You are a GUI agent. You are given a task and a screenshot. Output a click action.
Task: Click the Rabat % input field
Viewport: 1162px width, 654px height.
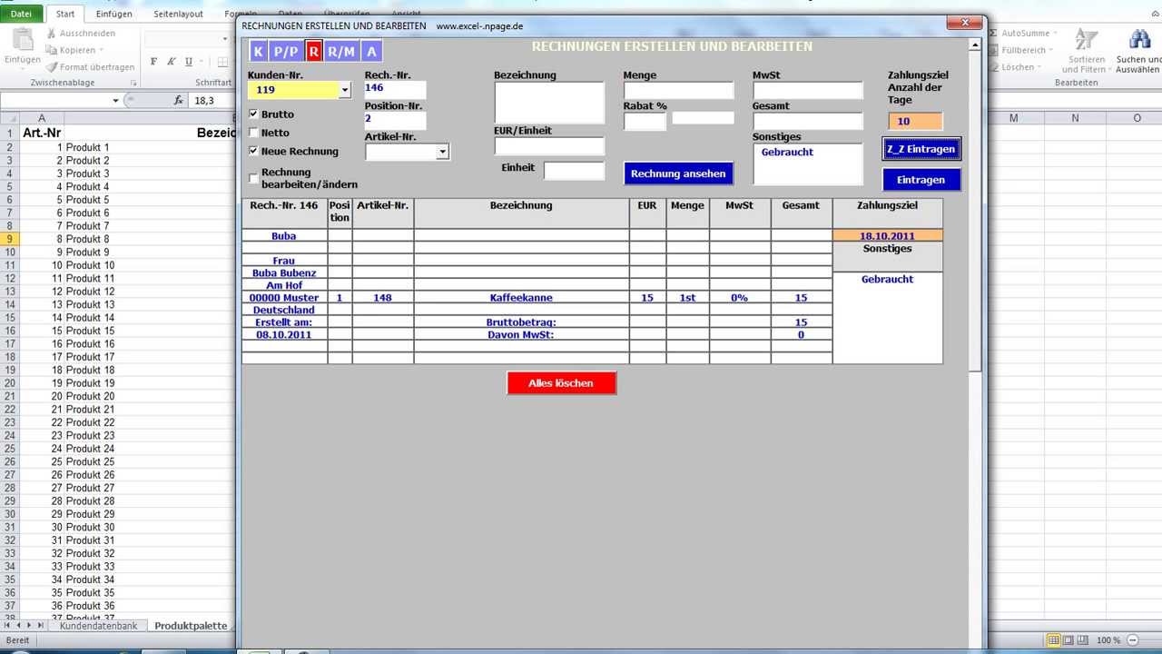[x=645, y=122]
